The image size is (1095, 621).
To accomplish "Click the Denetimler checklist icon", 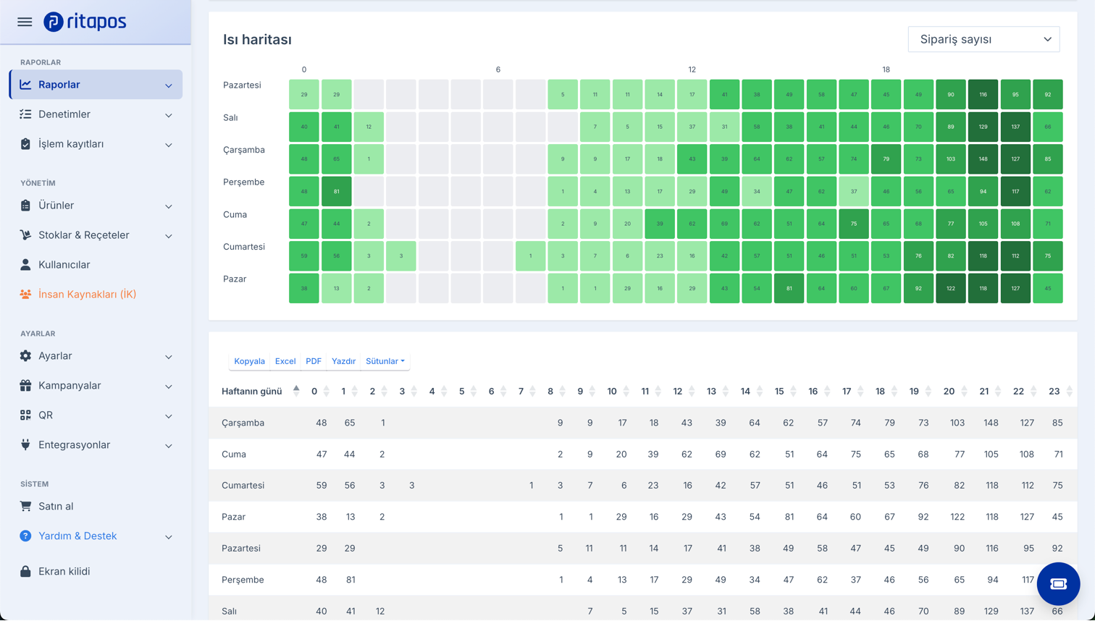I will pos(25,114).
